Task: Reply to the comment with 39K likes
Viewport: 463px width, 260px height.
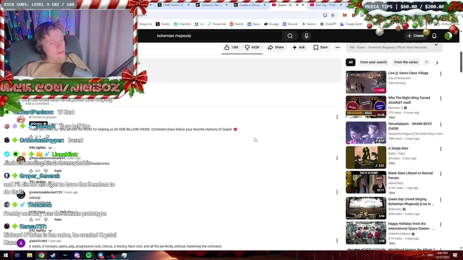Action: click(x=58, y=220)
